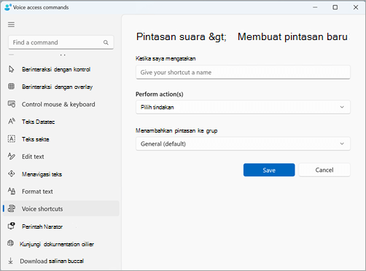Screen dimensions: 366x271
Task: Save the new voice shortcut
Action: 269,170
